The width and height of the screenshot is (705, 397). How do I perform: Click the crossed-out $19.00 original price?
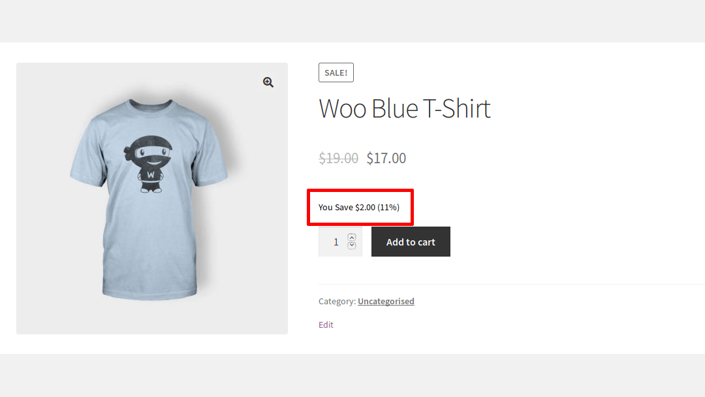click(338, 157)
